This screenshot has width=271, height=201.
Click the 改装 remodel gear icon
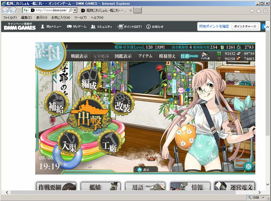[122, 104]
